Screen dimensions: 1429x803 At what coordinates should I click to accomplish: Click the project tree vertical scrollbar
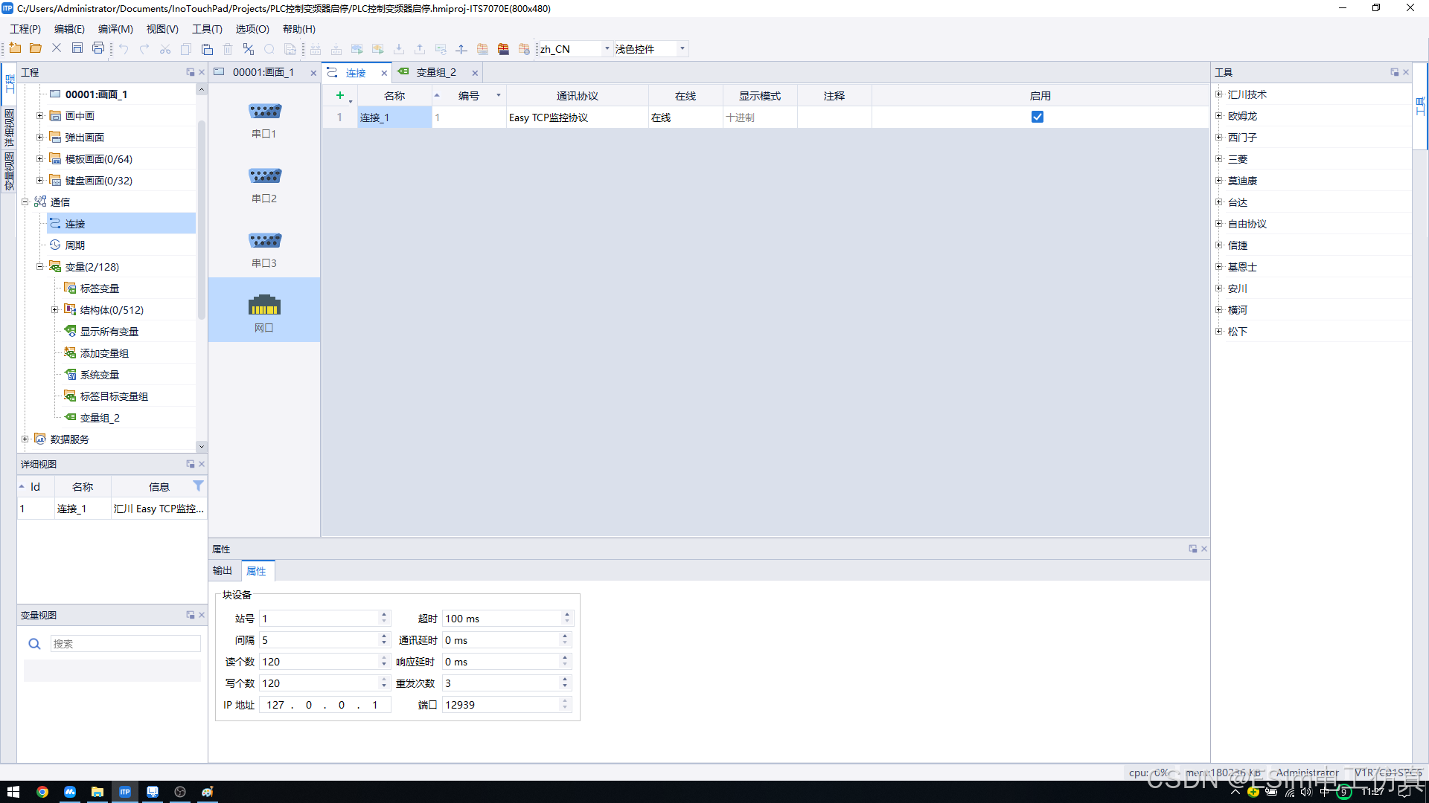(x=201, y=220)
